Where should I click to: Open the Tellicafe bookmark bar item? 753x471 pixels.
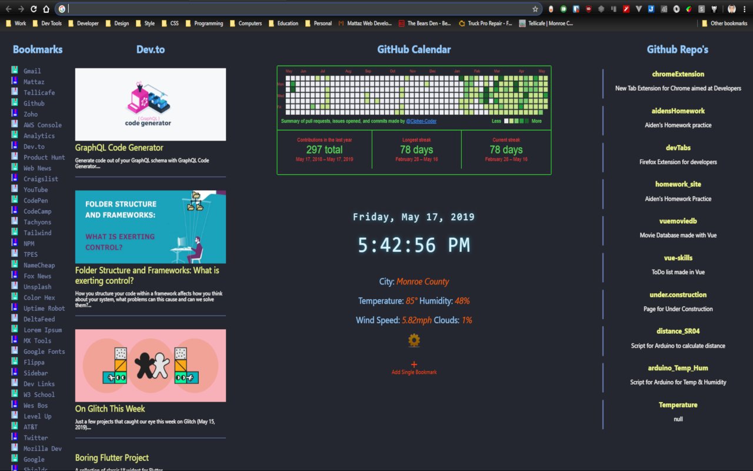(x=546, y=24)
